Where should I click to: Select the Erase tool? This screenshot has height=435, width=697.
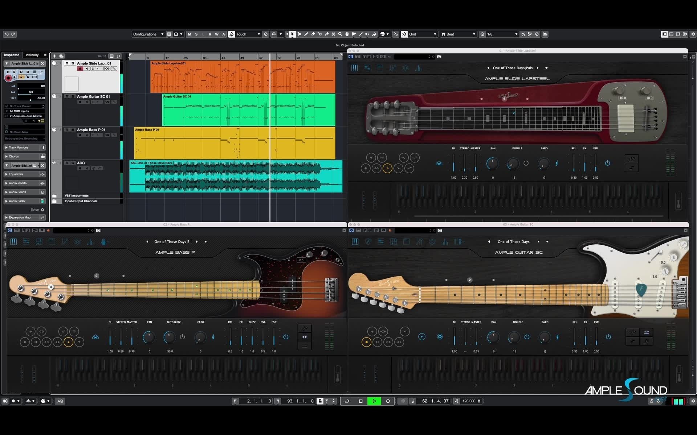click(x=313, y=34)
